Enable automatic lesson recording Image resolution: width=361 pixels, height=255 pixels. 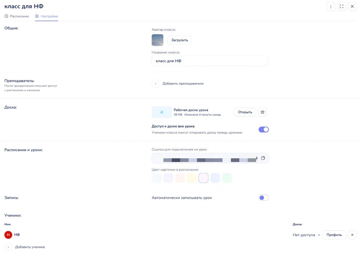coord(264,198)
